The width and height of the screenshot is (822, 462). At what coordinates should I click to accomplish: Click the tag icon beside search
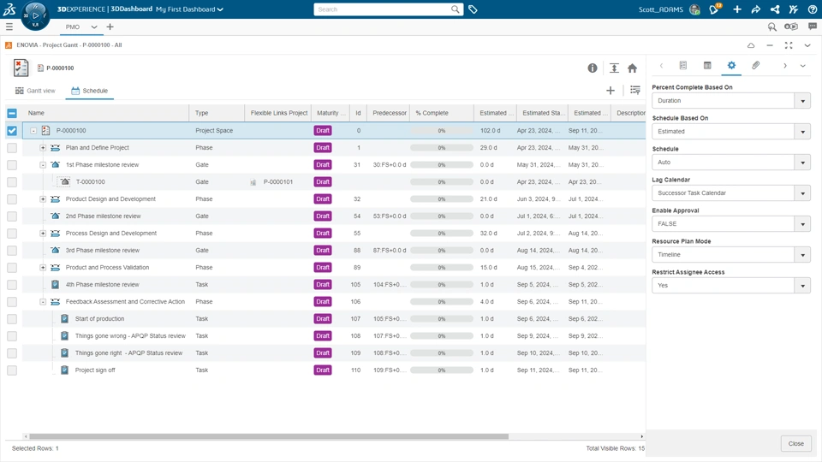473,9
